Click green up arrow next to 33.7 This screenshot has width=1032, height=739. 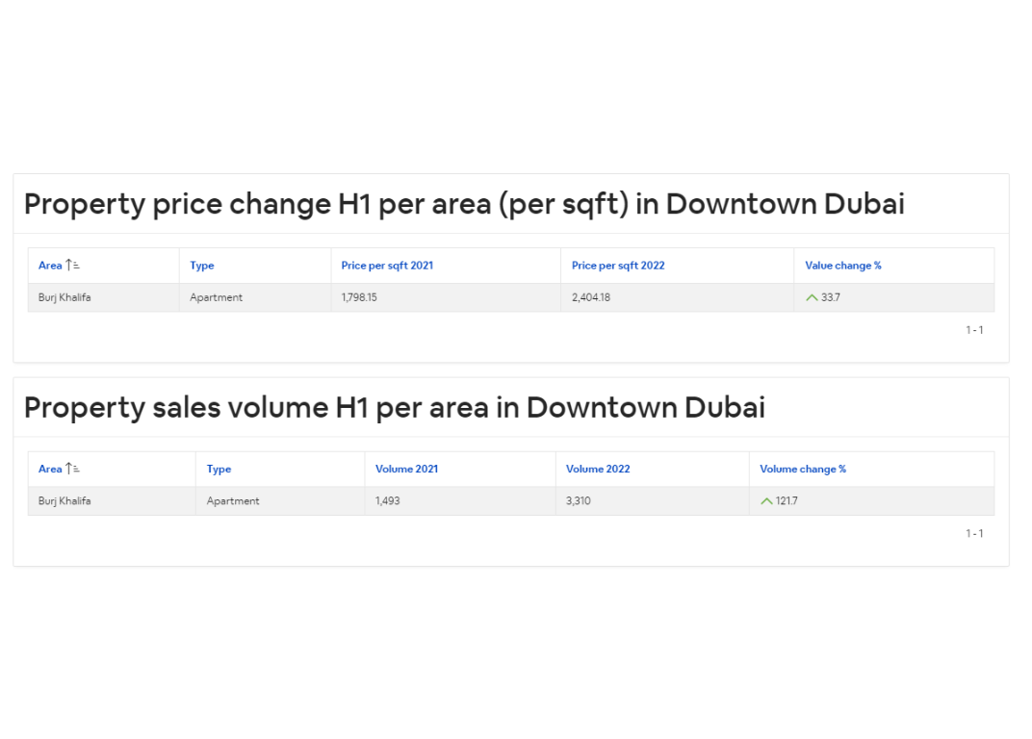pyautogui.click(x=812, y=298)
